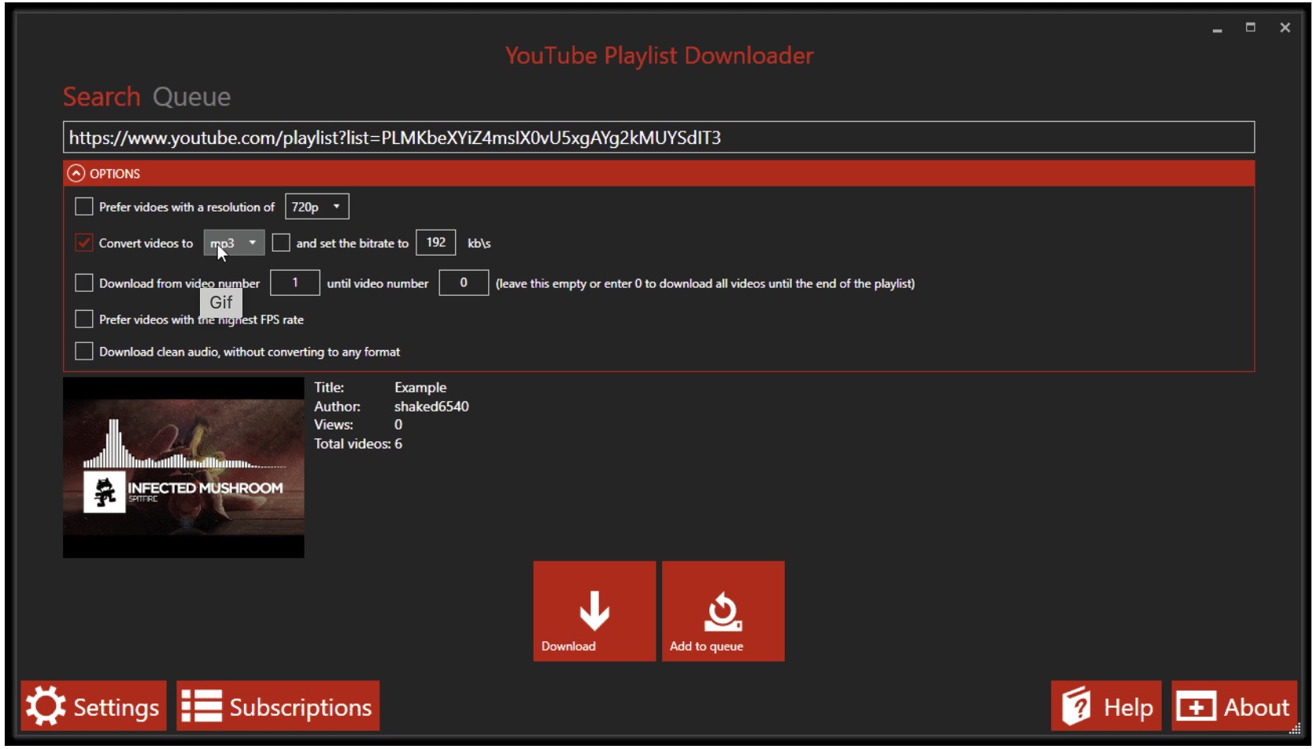Open the Help page
Viewport: 1313px width, 749px height.
click(x=1106, y=706)
